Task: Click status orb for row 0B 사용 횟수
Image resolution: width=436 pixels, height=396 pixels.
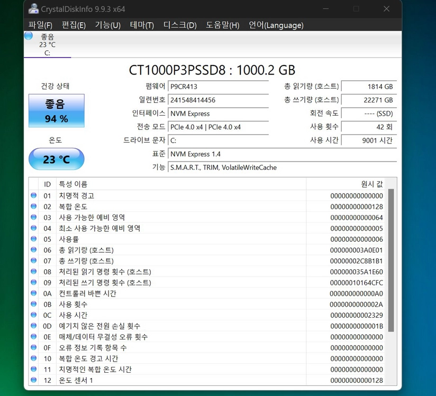Action: tap(34, 304)
